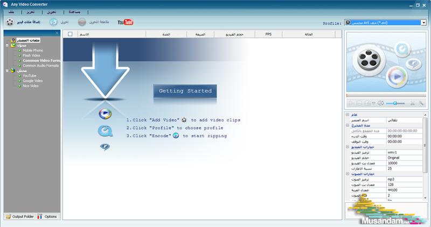The image size is (431, 227).
Task: Select YouTube in the downloader tree
Action: click(x=30, y=76)
